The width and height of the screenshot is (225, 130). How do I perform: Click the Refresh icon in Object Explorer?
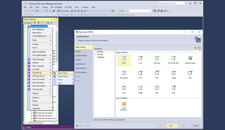[x=48, y=23]
